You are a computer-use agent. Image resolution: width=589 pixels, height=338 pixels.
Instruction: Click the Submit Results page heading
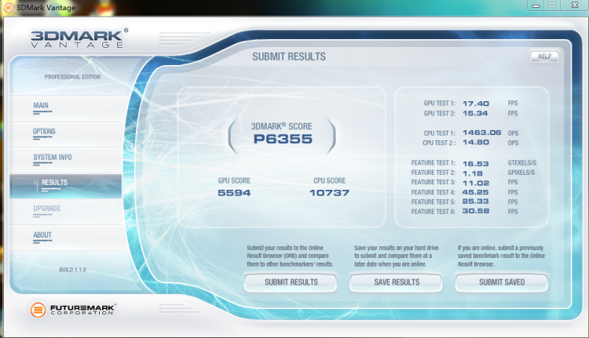[x=289, y=56]
